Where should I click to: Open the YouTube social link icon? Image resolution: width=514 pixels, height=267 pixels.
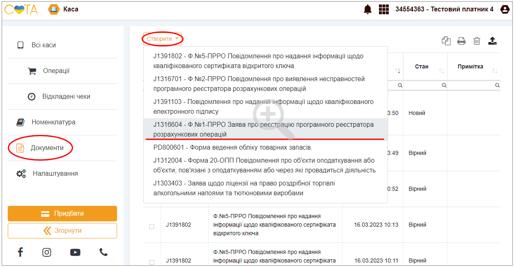[x=75, y=252]
